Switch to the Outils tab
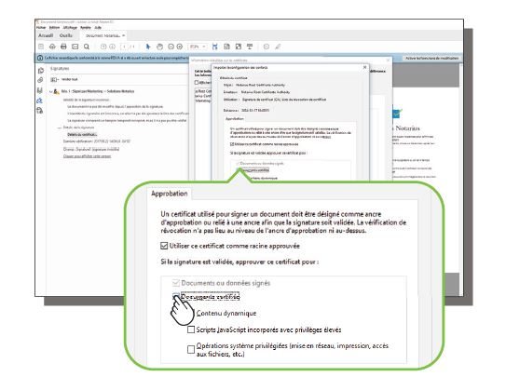Screen dimensions: 506x390 click(x=66, y=35)
